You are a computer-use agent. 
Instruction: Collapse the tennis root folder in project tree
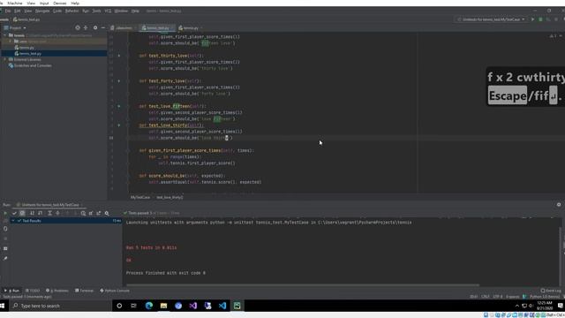(5, 35)
